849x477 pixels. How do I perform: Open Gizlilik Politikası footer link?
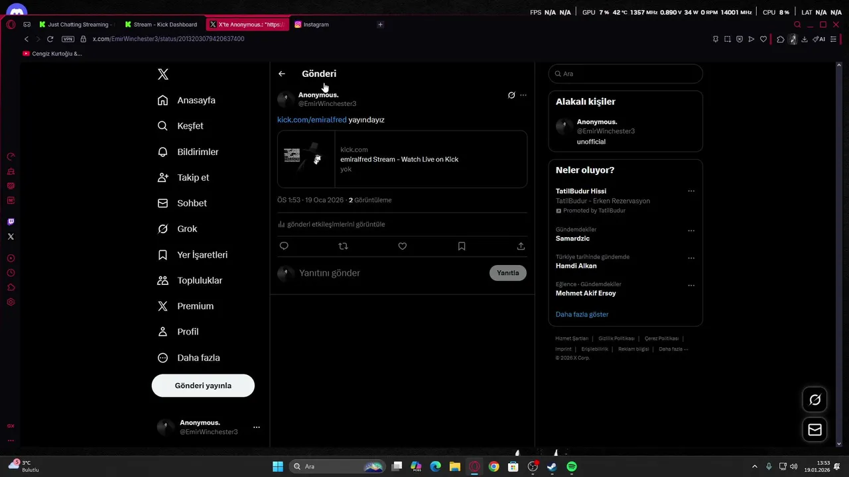(616, 339)
